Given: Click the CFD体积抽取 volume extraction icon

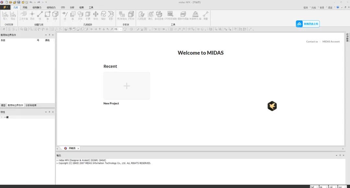Looking at the screenshot, I should coord(170,16).
